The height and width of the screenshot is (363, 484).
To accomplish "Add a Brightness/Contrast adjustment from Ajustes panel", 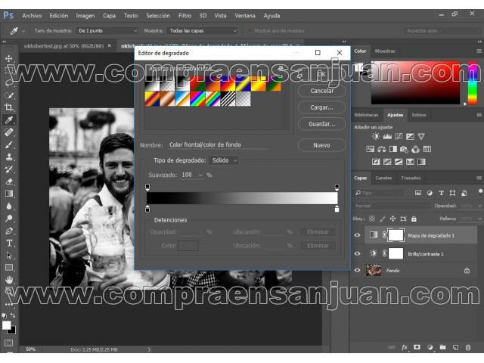I will (x=375, y=136).
